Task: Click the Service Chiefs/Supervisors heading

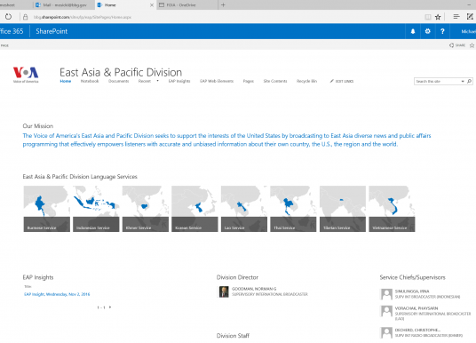Action: click(x=412, y=277)
